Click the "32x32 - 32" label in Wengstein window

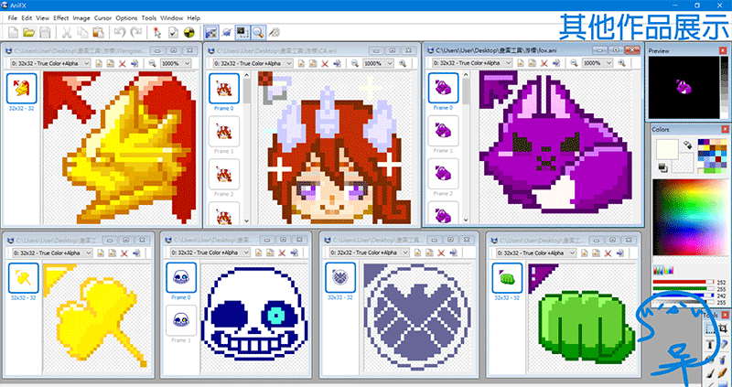click(21, 108)
